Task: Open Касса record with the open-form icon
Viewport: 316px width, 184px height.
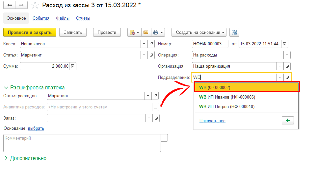Action: coord(151,44)
